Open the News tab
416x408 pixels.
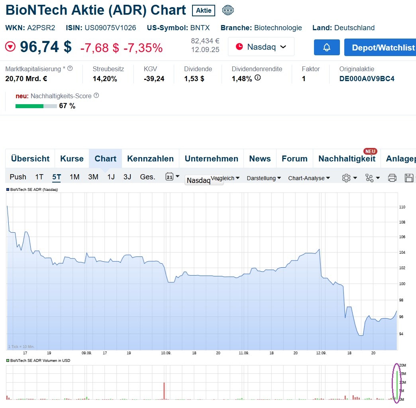pyautogui.click(x=260, y=159)
